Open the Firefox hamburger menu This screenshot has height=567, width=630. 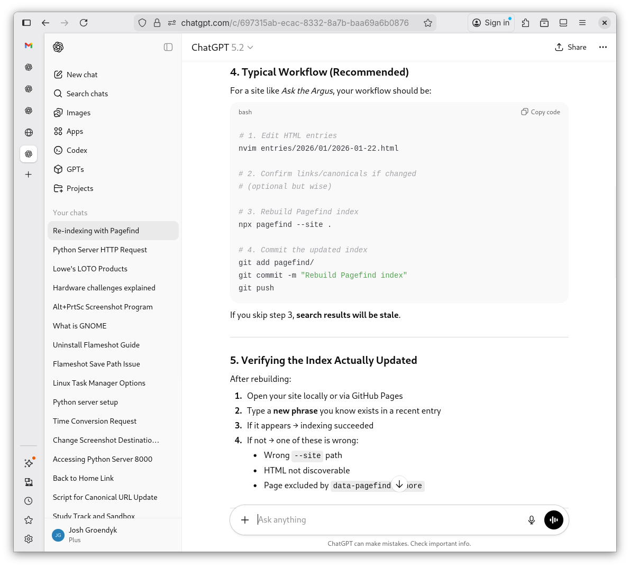(582, 23)
